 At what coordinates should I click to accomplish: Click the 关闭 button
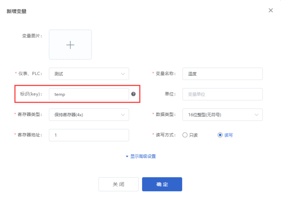[x=118, y=184]
